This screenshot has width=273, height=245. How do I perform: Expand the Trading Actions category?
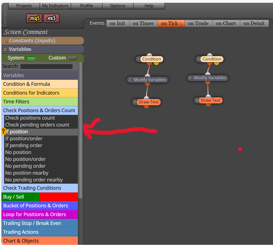(x=40, y=232)
